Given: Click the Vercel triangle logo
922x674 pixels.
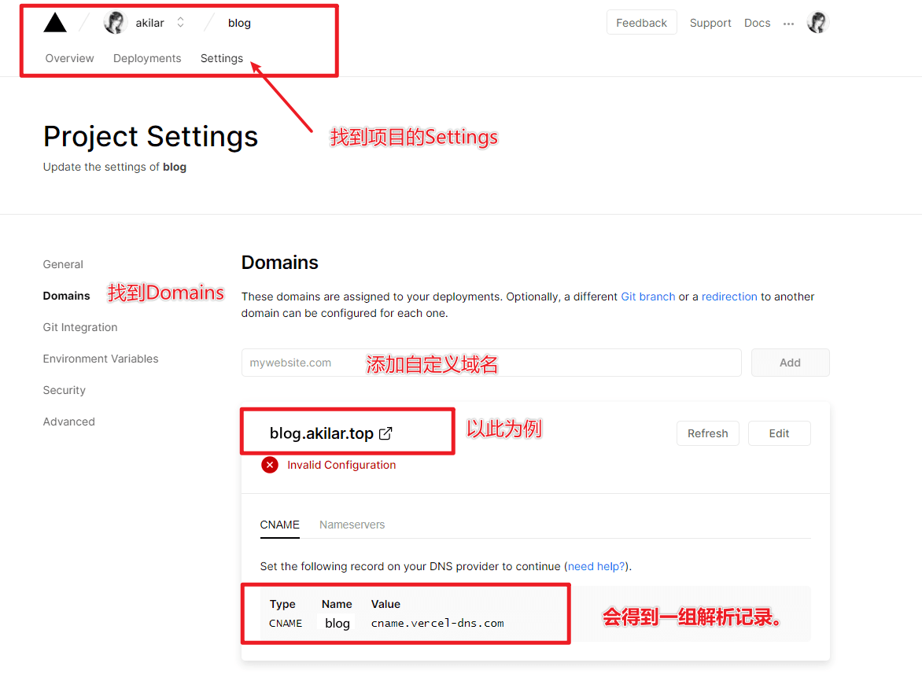Looking at the screenshot, I should coord(55,23).
